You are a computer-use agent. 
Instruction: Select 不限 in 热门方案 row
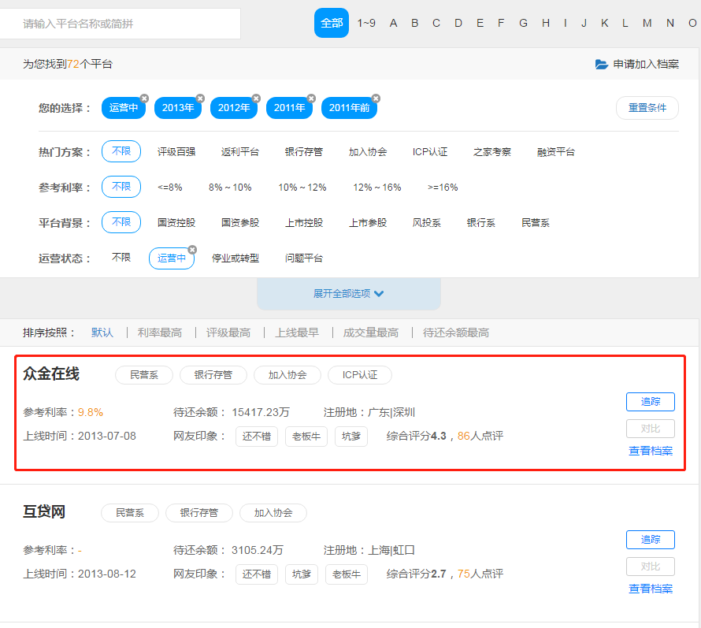[121, 151]
